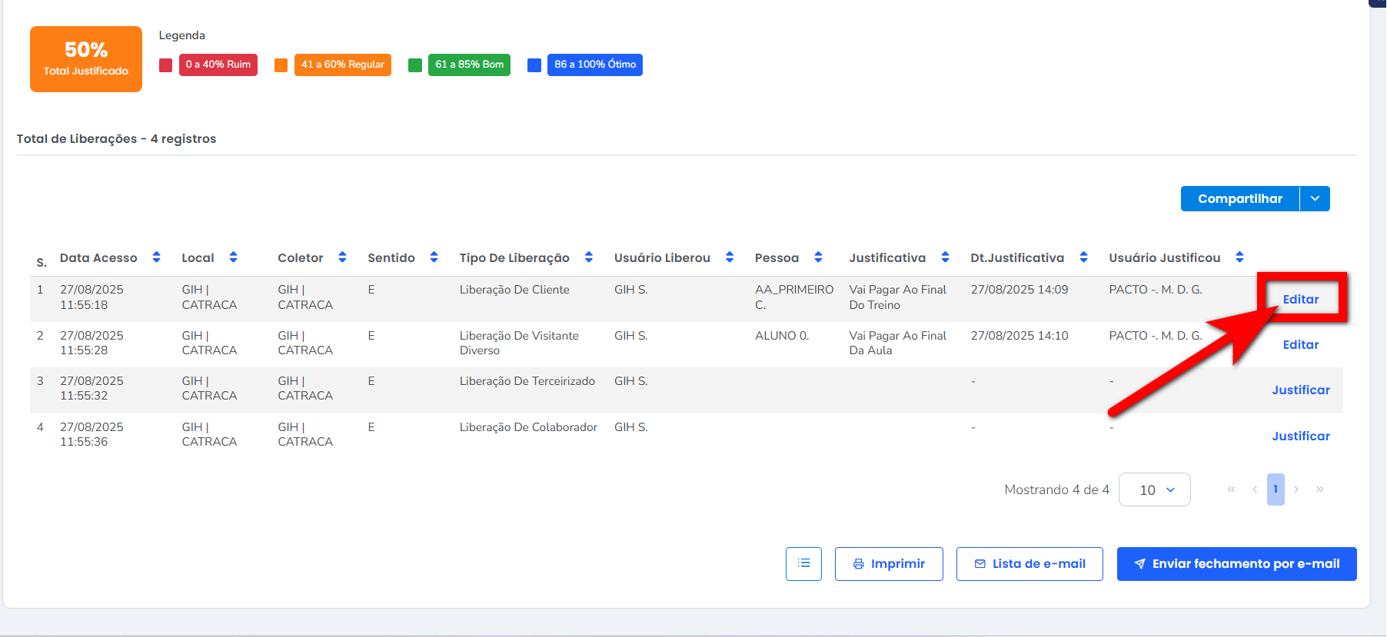The height and width of the screenshot is (637, 1387).
Task: Click the red Ruim legend swatch
Action: [165, 65]
